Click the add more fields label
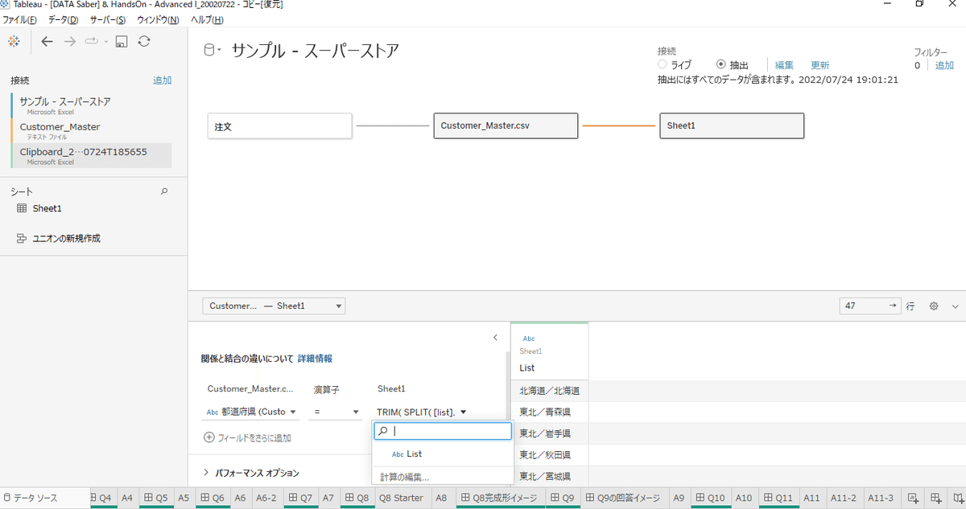This screenshot has height=509, width=966. pos(254,438)
